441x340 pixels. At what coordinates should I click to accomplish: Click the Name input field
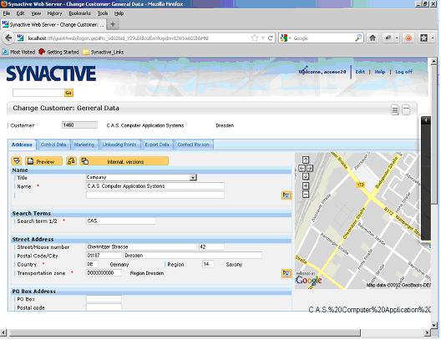point(155,186)
